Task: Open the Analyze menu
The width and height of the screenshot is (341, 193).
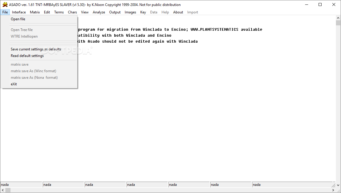Action: click(99, 12)
